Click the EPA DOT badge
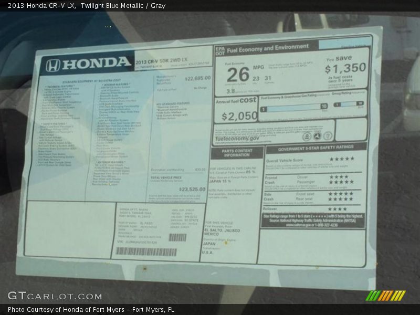This screenshot has height=315, width=420. [219, 51]
